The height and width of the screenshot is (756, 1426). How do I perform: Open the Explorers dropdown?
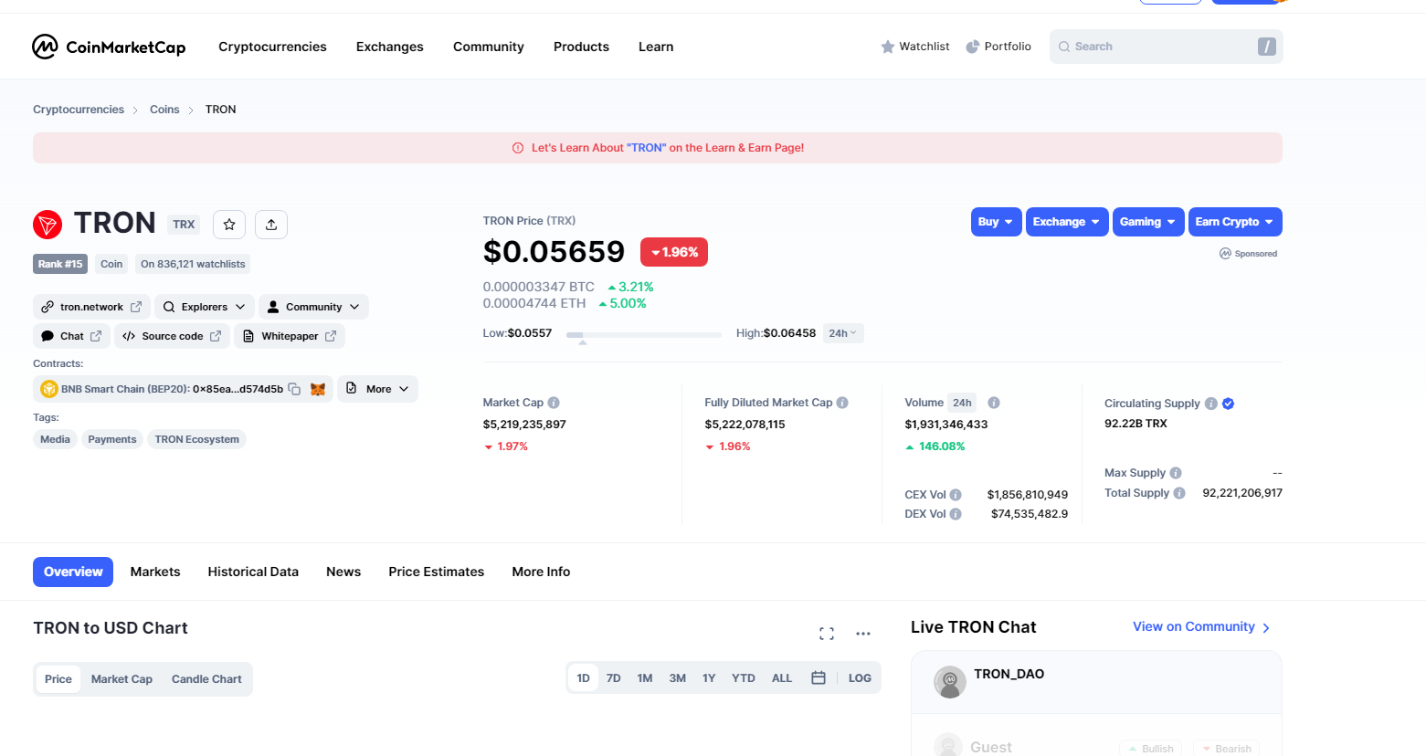pos(205,307)
